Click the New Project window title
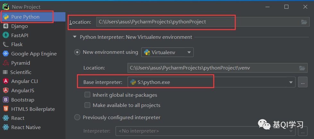Image resolution: width=314 pixels, height=139 pixels. click(26, 7)
